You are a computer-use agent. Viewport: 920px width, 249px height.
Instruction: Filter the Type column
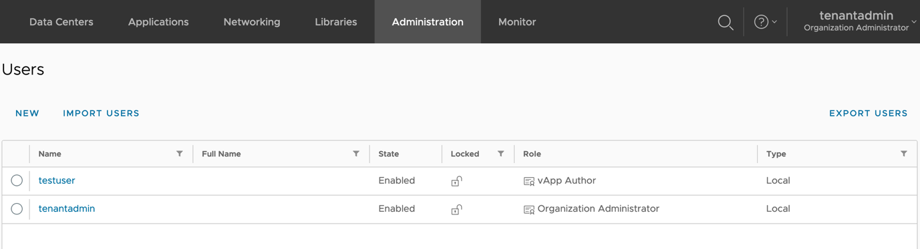(x=904, y=154)
